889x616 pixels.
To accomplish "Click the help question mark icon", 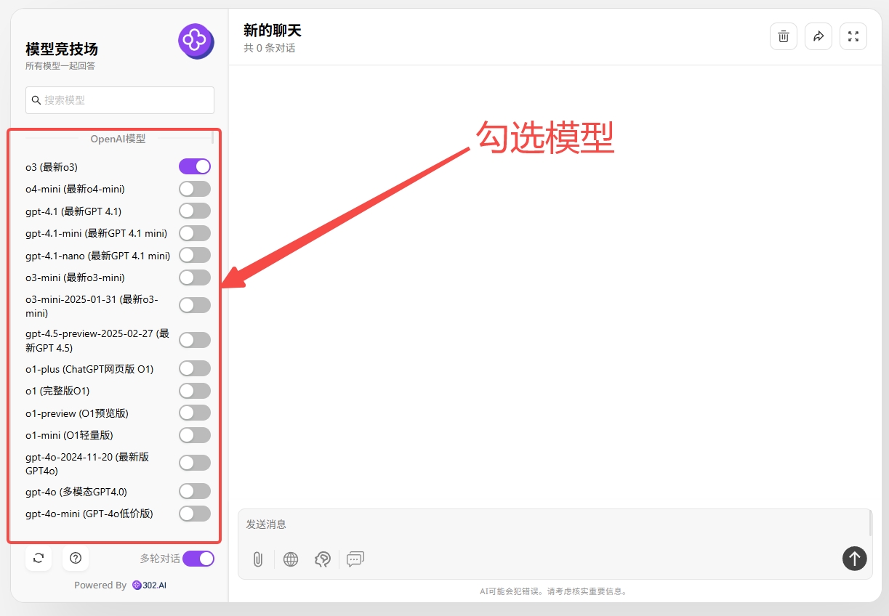I will [75, 558].
